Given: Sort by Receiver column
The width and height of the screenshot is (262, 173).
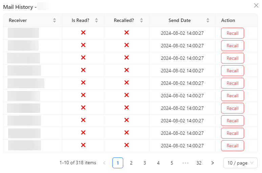Looking at the screenshot, I should (54, 20).
